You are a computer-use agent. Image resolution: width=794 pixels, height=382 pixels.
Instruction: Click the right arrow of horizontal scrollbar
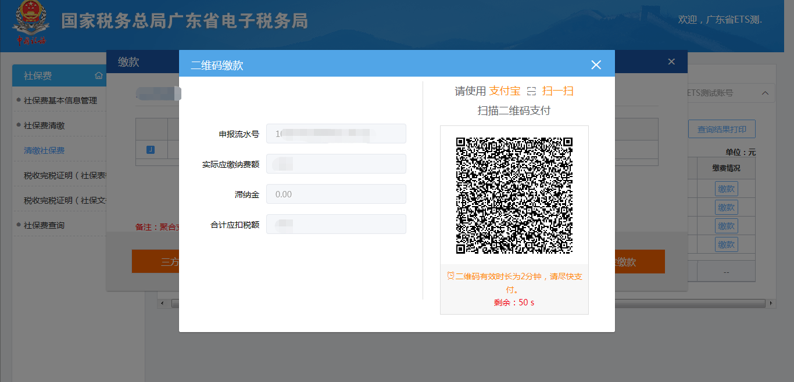771,304
